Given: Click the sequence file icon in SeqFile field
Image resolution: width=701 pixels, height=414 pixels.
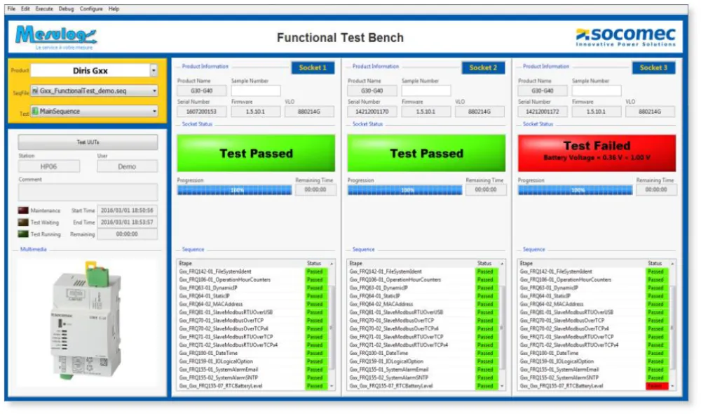Looking at the screenshot, I should click(35, 91).
